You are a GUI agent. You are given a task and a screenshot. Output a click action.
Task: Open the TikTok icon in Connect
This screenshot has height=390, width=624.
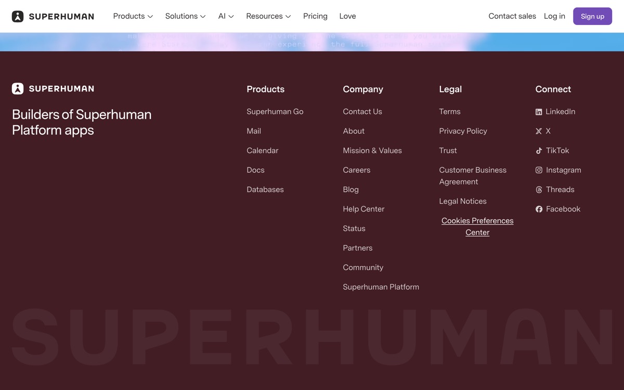click(x=539, y=151)
